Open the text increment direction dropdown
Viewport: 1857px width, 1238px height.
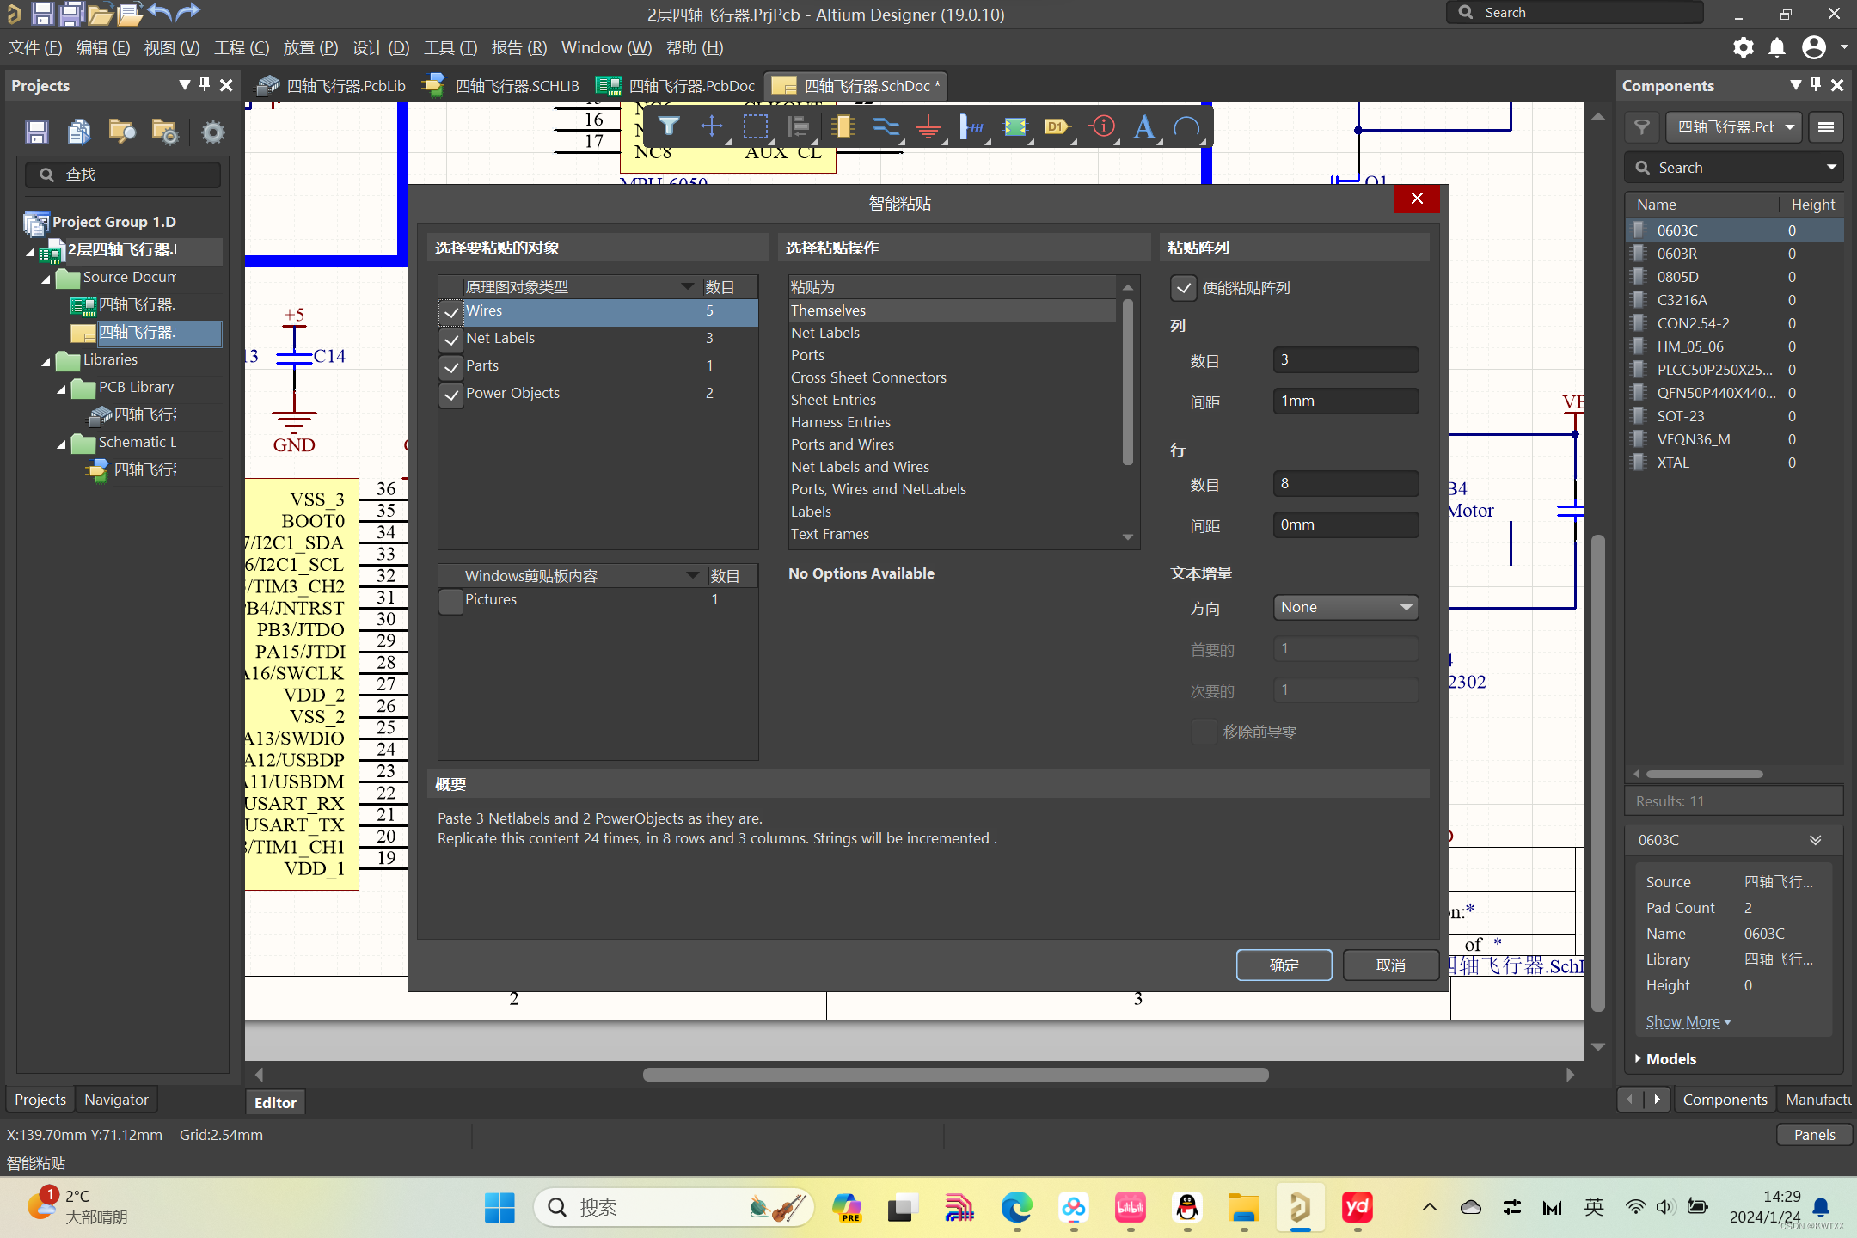pos(1345,607)
